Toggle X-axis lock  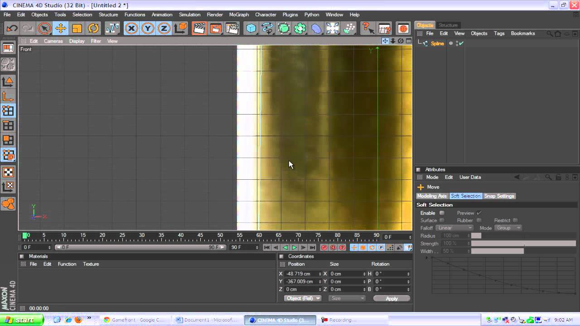(x=131, y=29)
